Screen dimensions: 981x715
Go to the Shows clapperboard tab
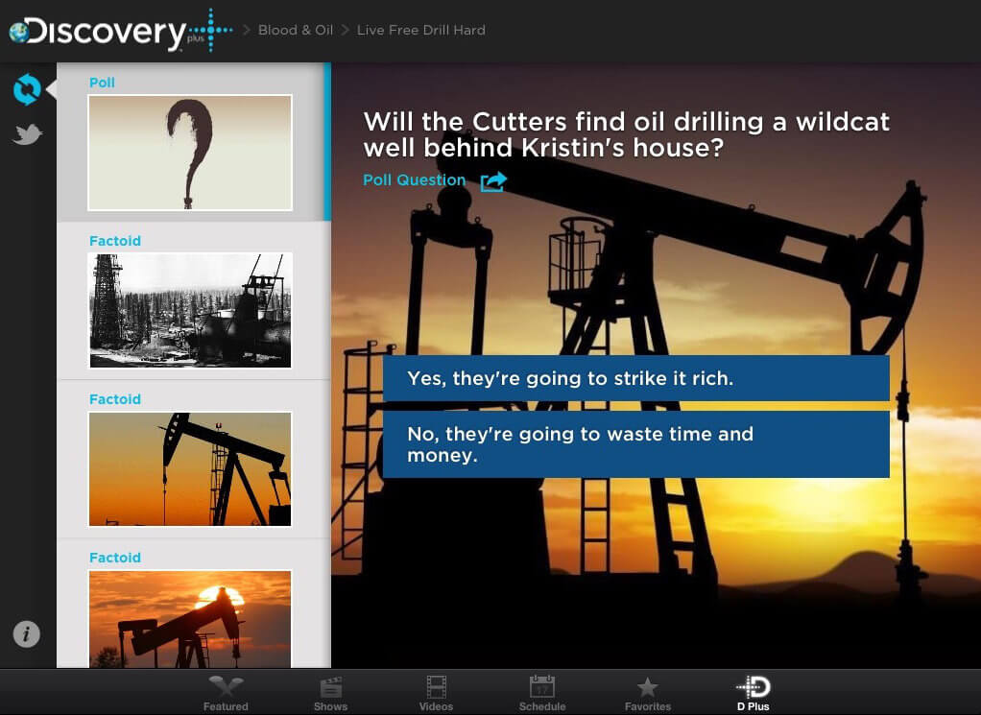coord(331,693)
